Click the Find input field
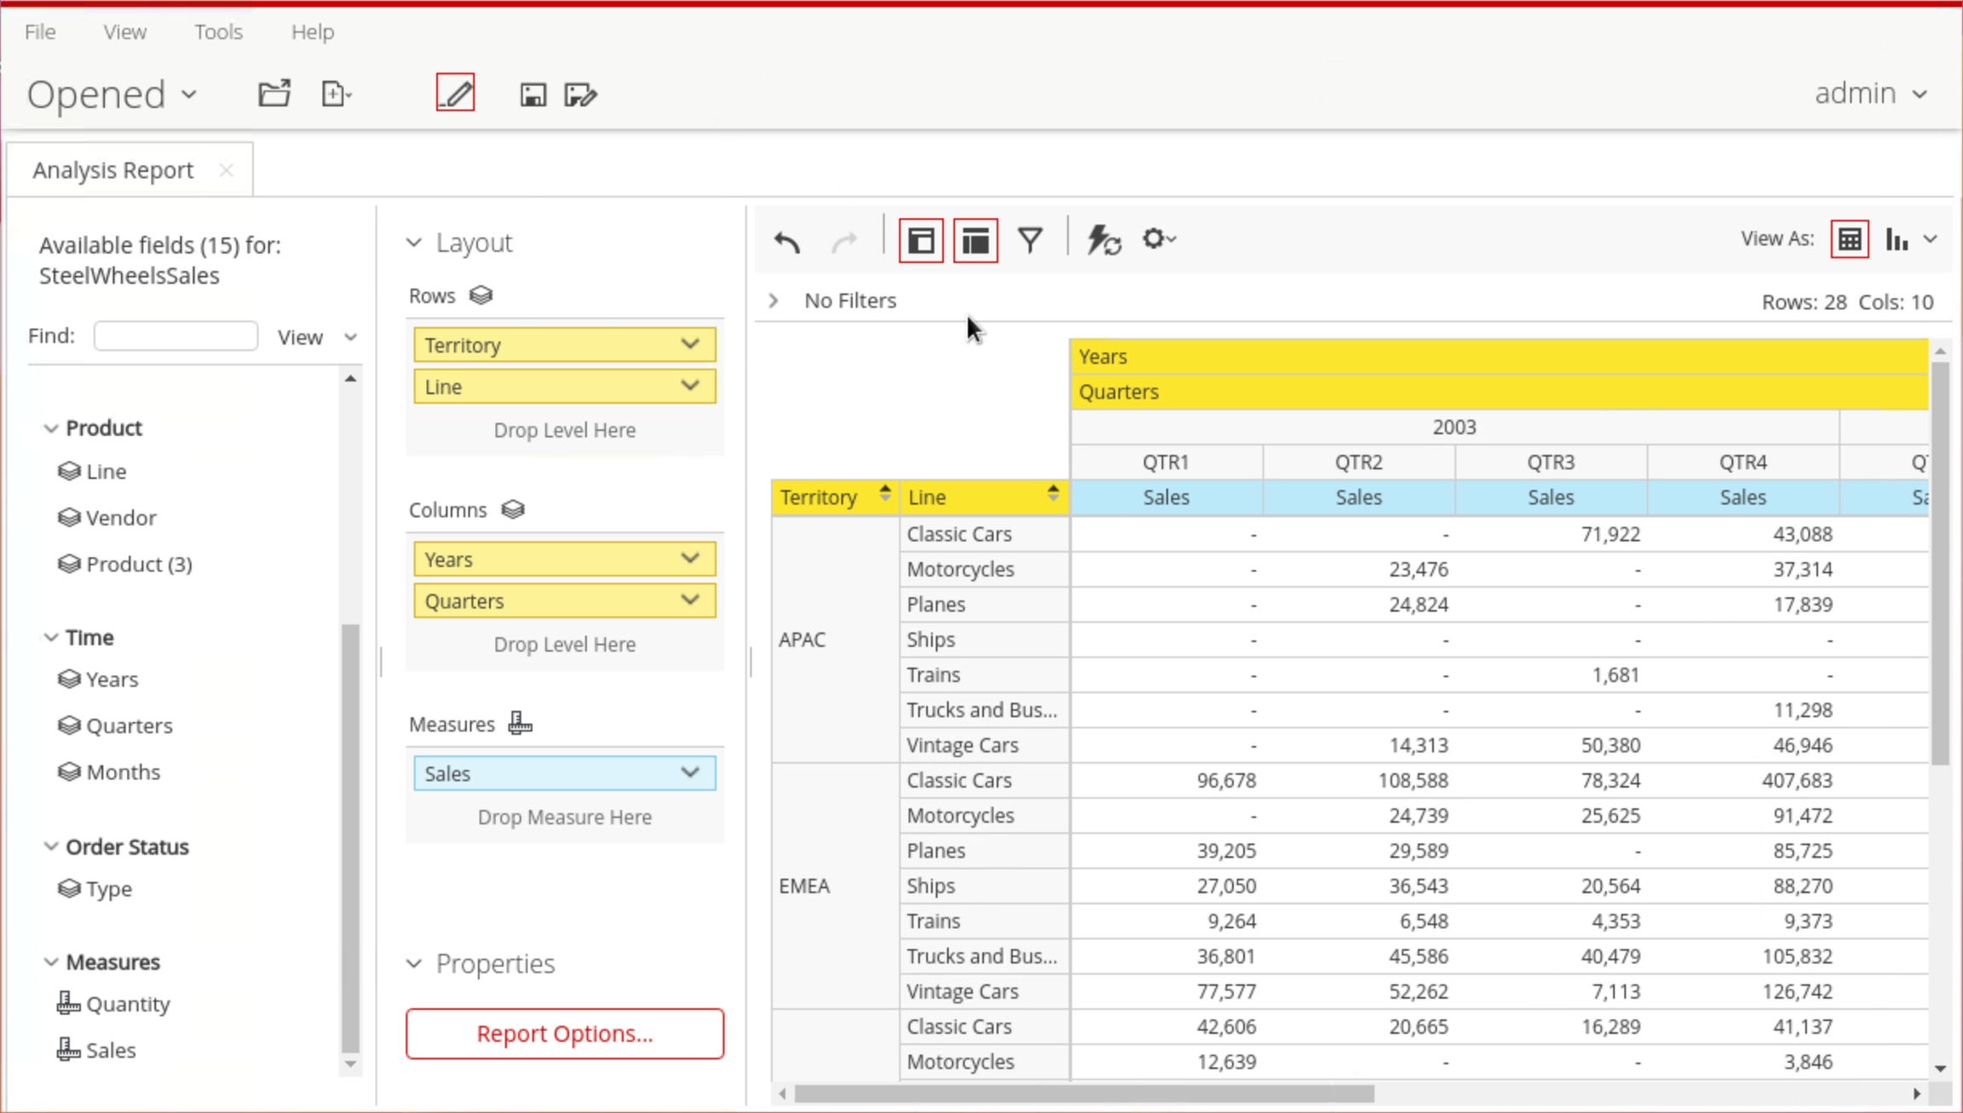 (x=176, y=336)
